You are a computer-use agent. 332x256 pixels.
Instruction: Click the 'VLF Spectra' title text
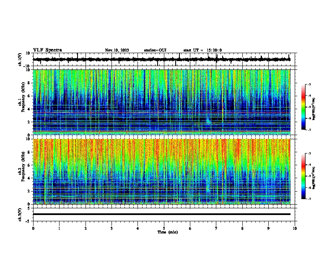pyautogui.click(x=47, y=50)
